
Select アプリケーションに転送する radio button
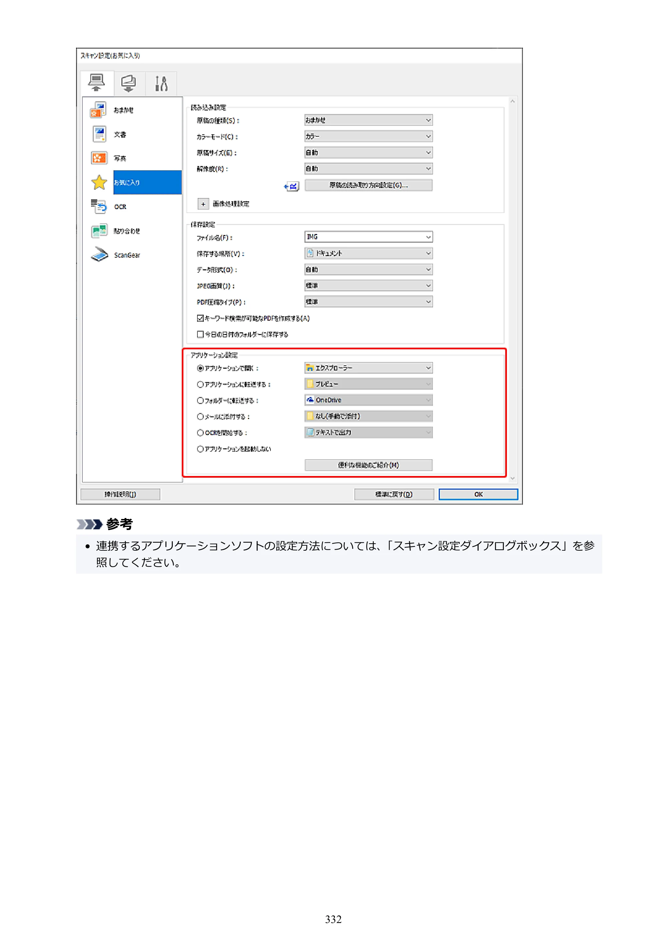[x=200, y=384]
